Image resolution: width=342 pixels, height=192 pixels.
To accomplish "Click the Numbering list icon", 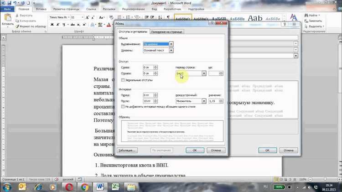I will click(x=128, y=17).
